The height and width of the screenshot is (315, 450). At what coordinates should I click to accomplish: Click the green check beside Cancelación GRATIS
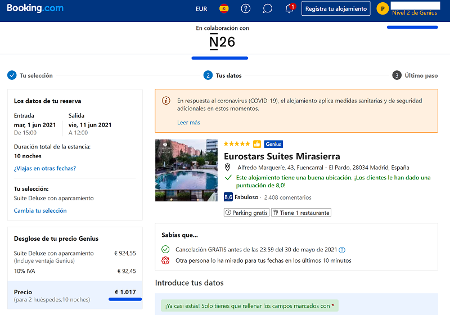165,249
